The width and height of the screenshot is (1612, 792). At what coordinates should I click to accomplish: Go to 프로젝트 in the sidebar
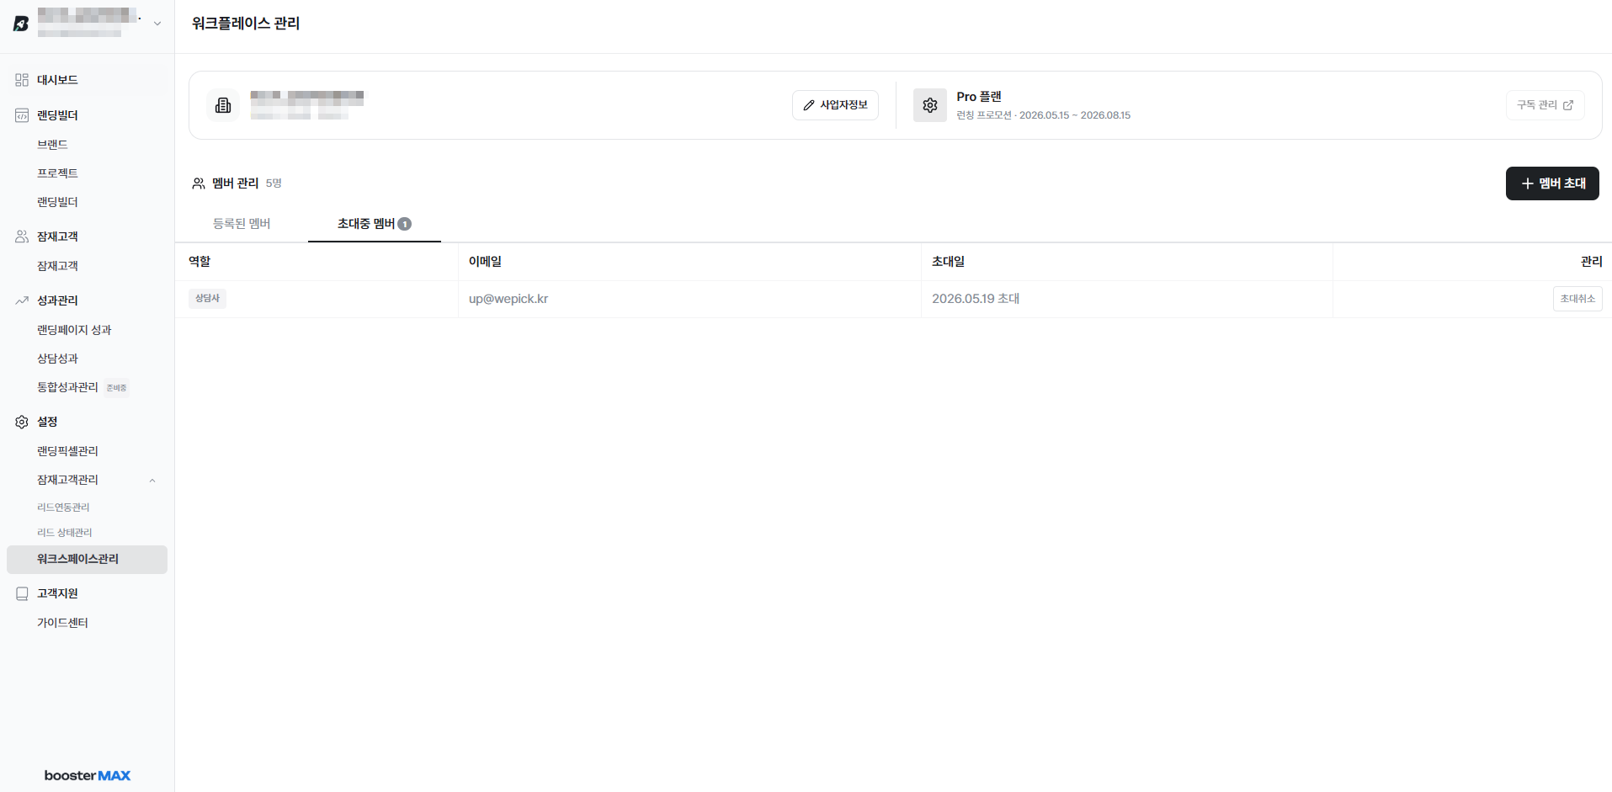pos(57,173)
